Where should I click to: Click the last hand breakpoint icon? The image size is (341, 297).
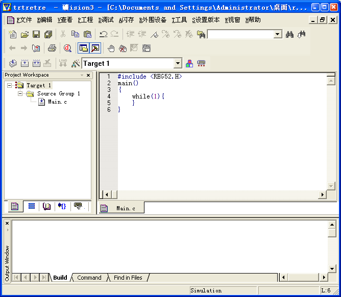[147, 48]
